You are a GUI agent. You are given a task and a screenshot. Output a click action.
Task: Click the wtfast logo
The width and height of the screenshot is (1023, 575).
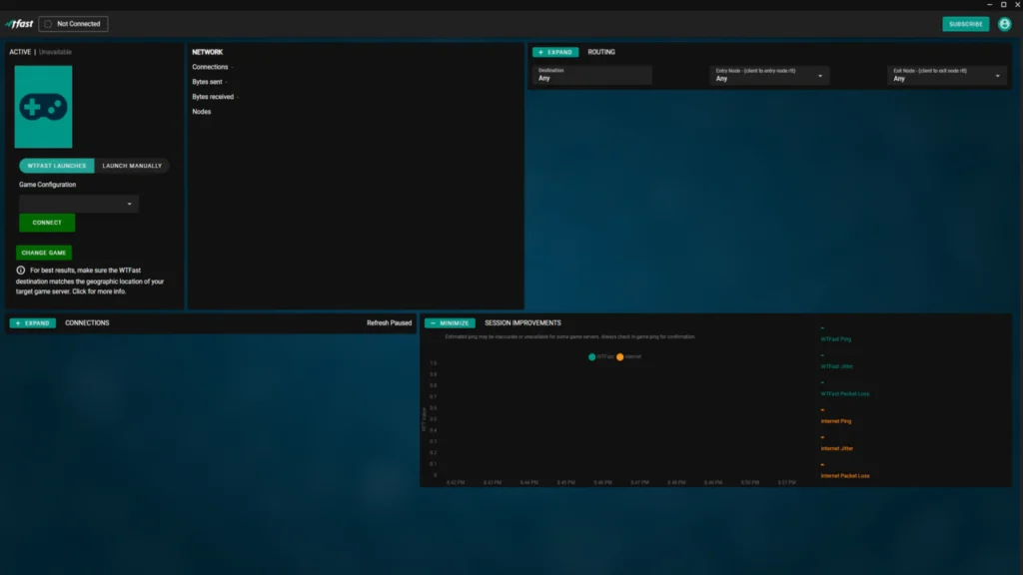pyautogui.click(x=20, y=23)
